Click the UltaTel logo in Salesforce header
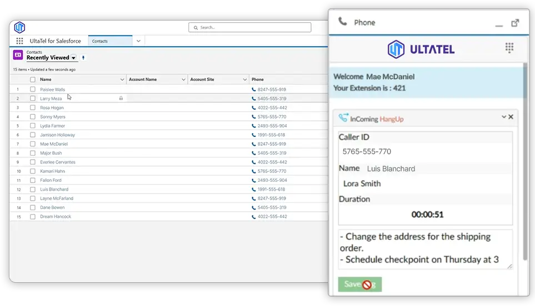Screen dimensions: 535x306 point(19,27)
